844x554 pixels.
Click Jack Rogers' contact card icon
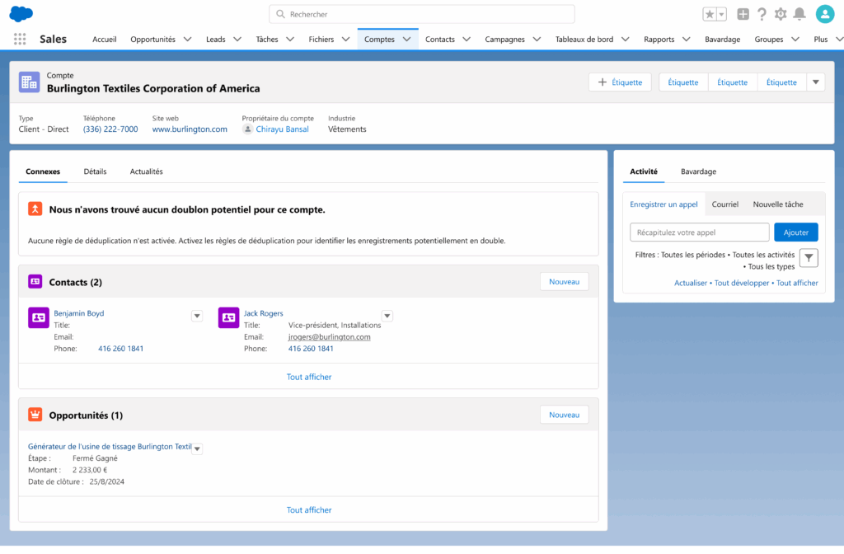(x=228, y=317)
